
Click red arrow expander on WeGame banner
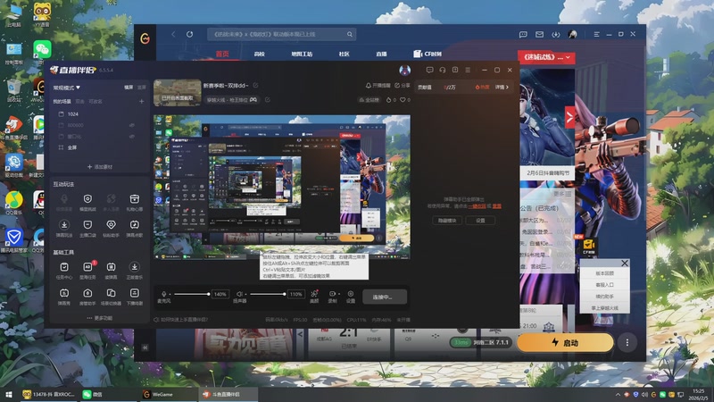click(x=569, y=117)
